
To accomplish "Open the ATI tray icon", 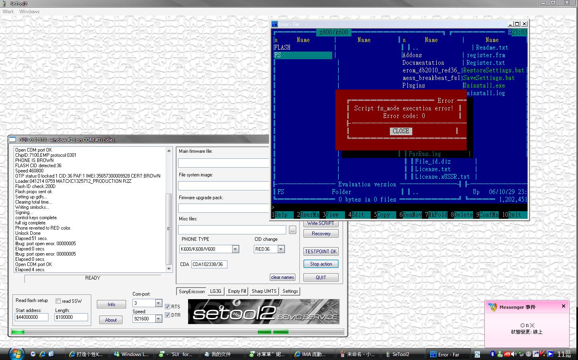I will 507,354.
